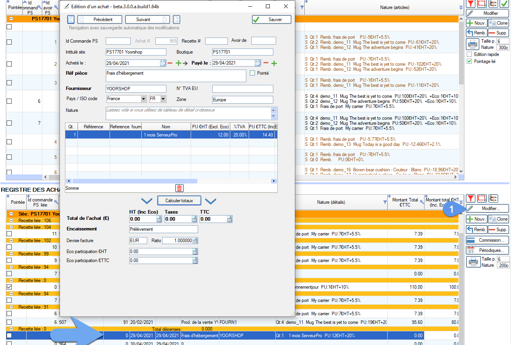Click Nouv. button in purchases register panel

click(x=477, y=219)
